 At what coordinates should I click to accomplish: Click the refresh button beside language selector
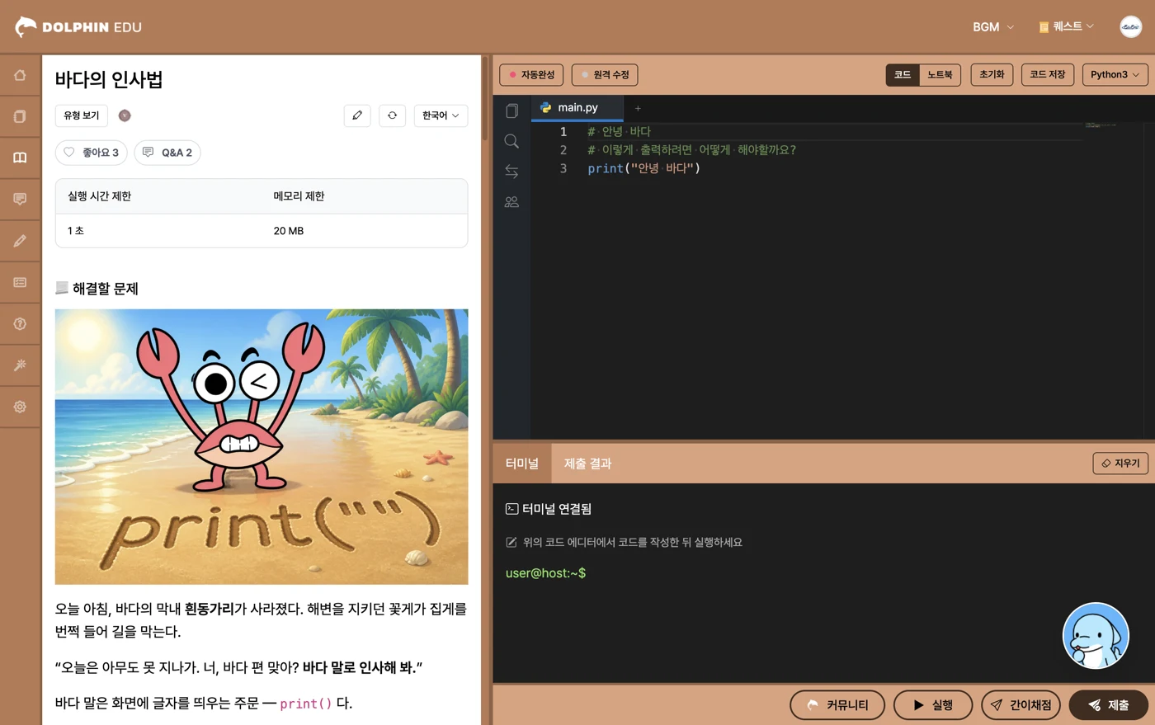point(392,115)
